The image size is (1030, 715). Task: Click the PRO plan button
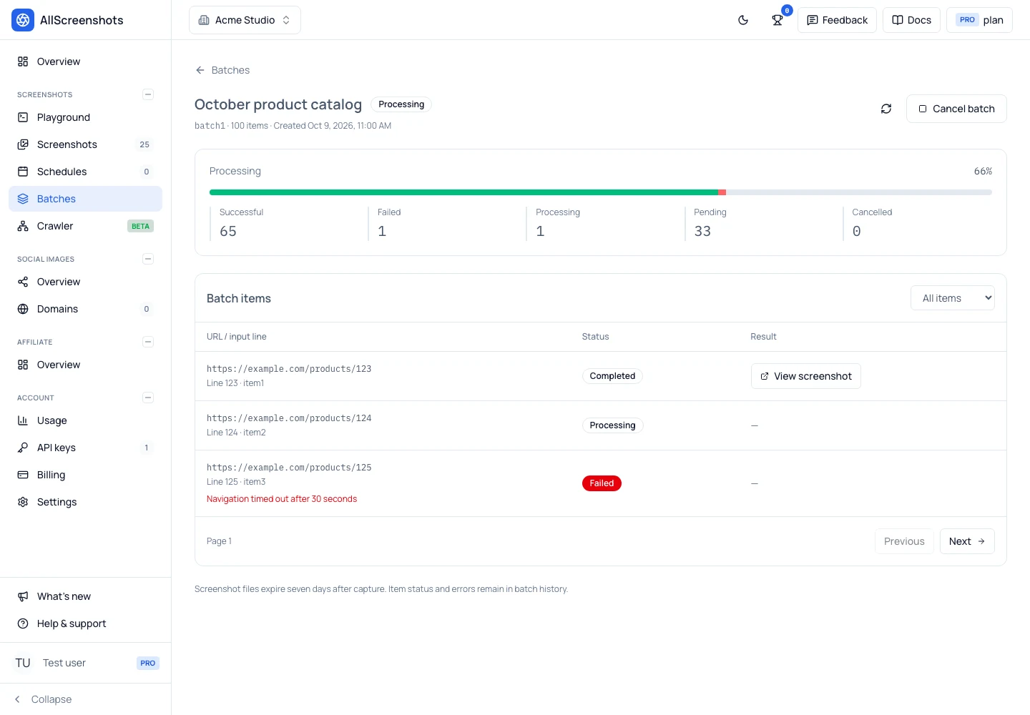(x=979, y=20)
